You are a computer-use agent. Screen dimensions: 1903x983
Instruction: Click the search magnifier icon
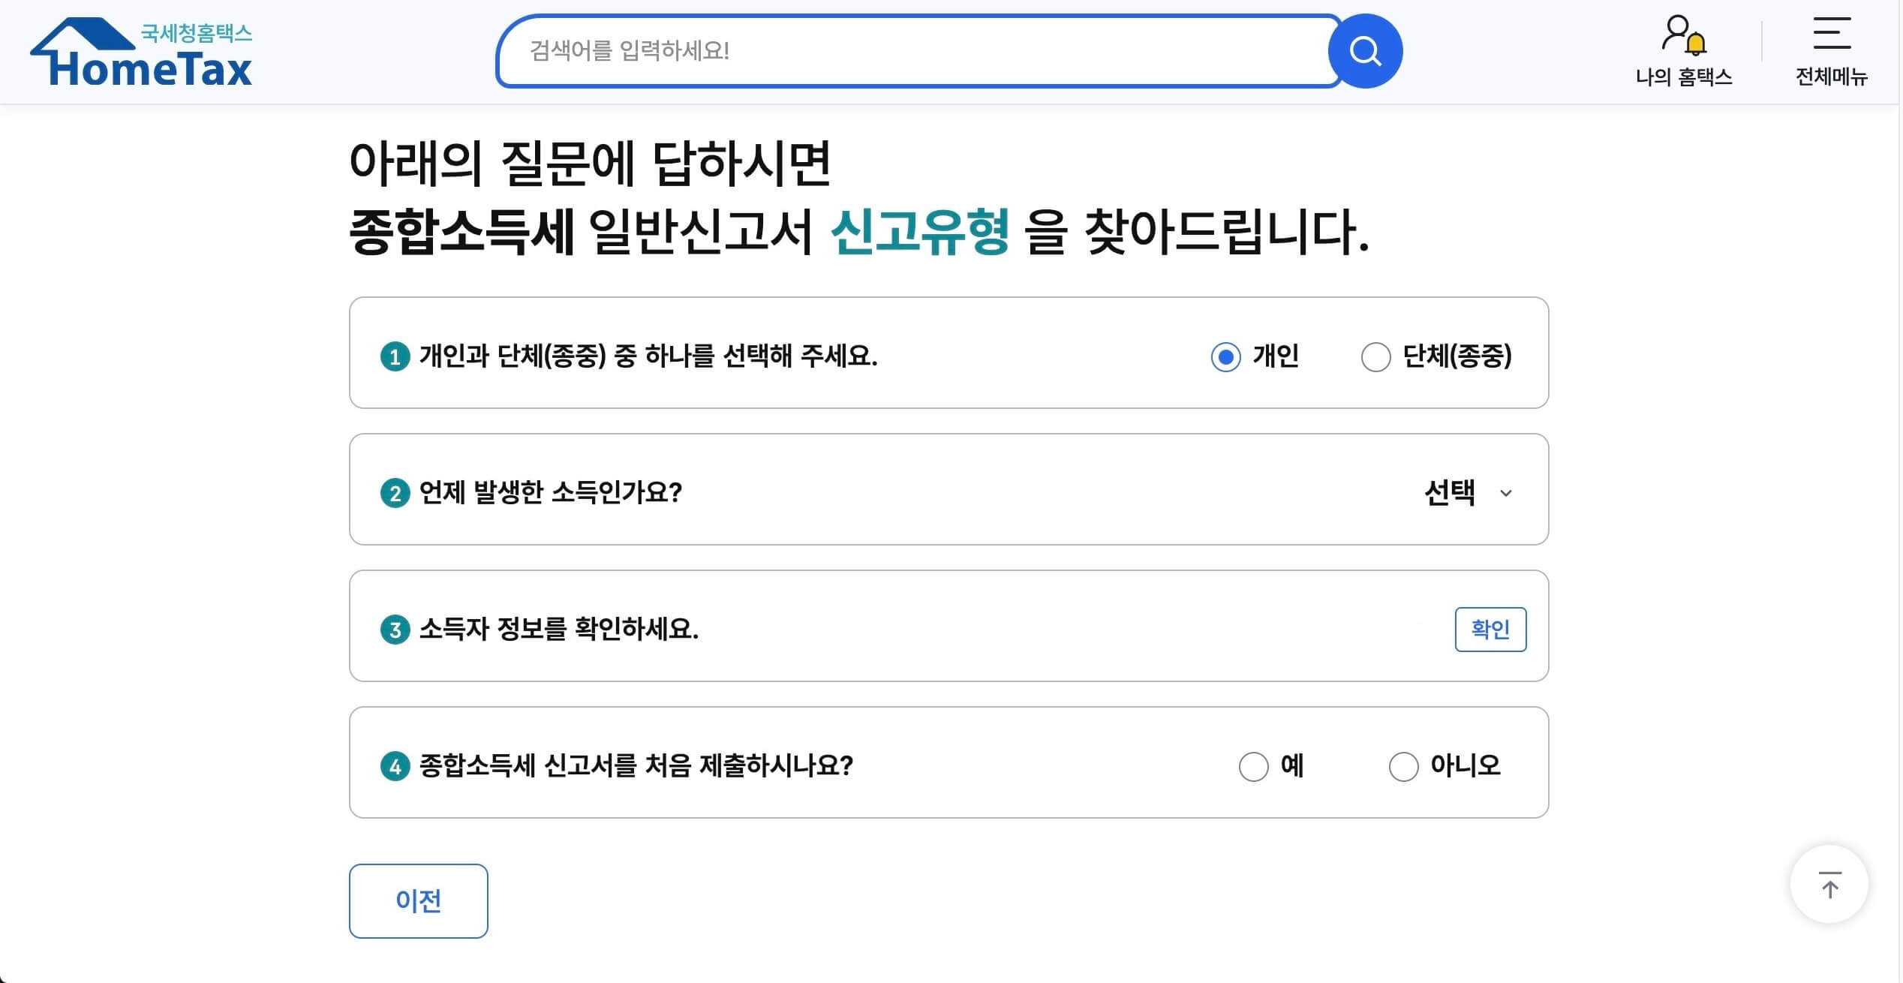(x=1364, y=51)
